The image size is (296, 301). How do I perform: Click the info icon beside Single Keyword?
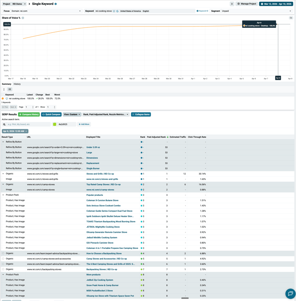coord(56,4)
